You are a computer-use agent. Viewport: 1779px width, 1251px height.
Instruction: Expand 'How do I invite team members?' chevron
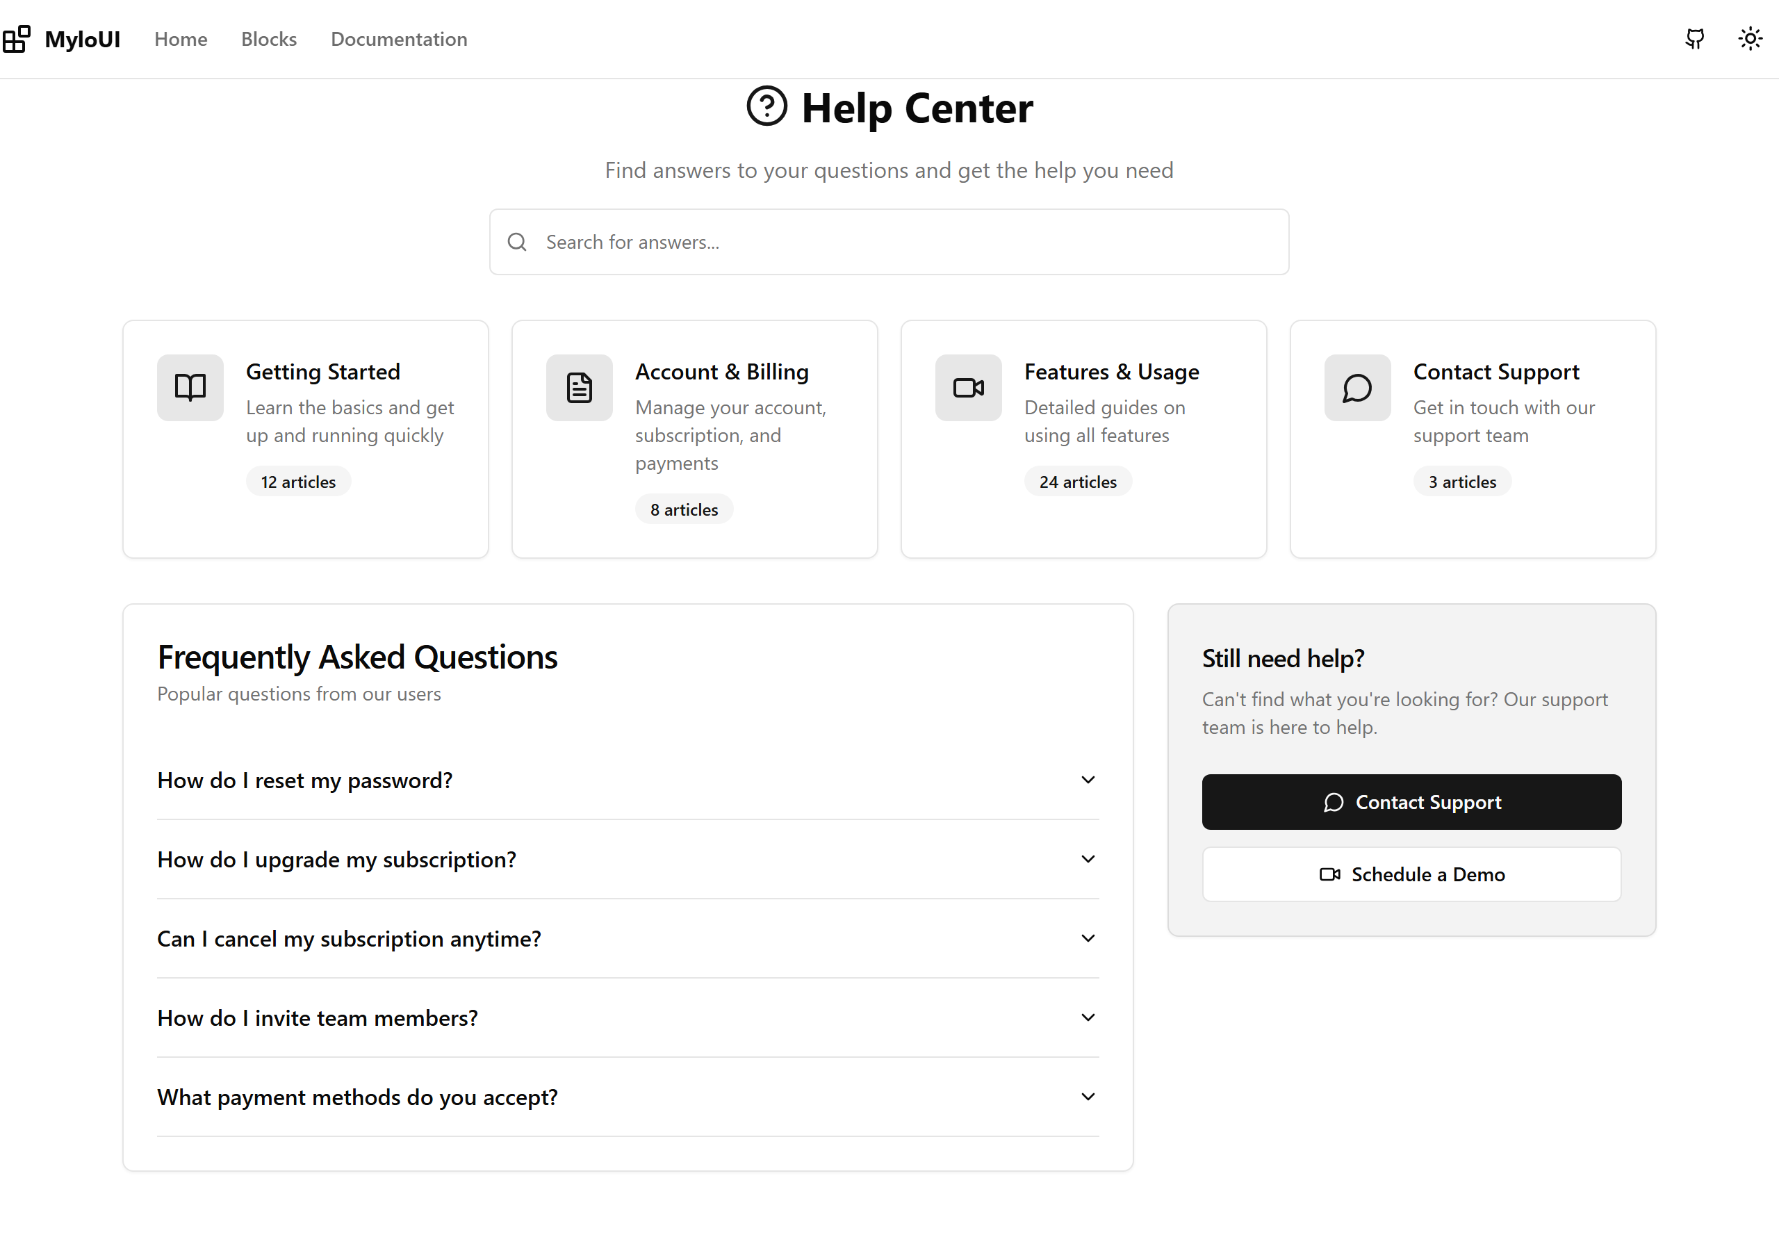(x=1088, y=1017)
